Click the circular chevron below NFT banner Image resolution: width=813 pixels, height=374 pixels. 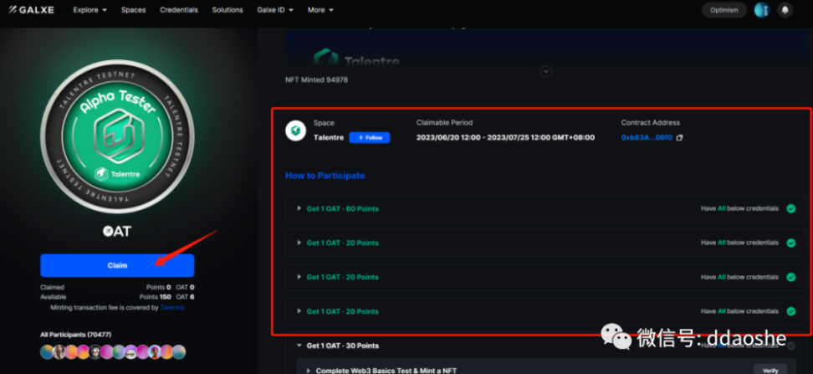pyautogui.click(x=546, y=72)
